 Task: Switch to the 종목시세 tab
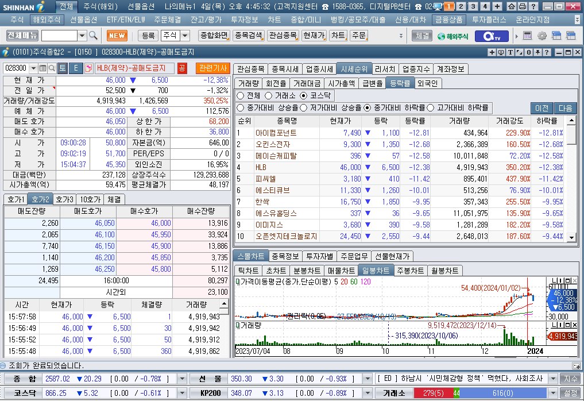coord(285,69)
